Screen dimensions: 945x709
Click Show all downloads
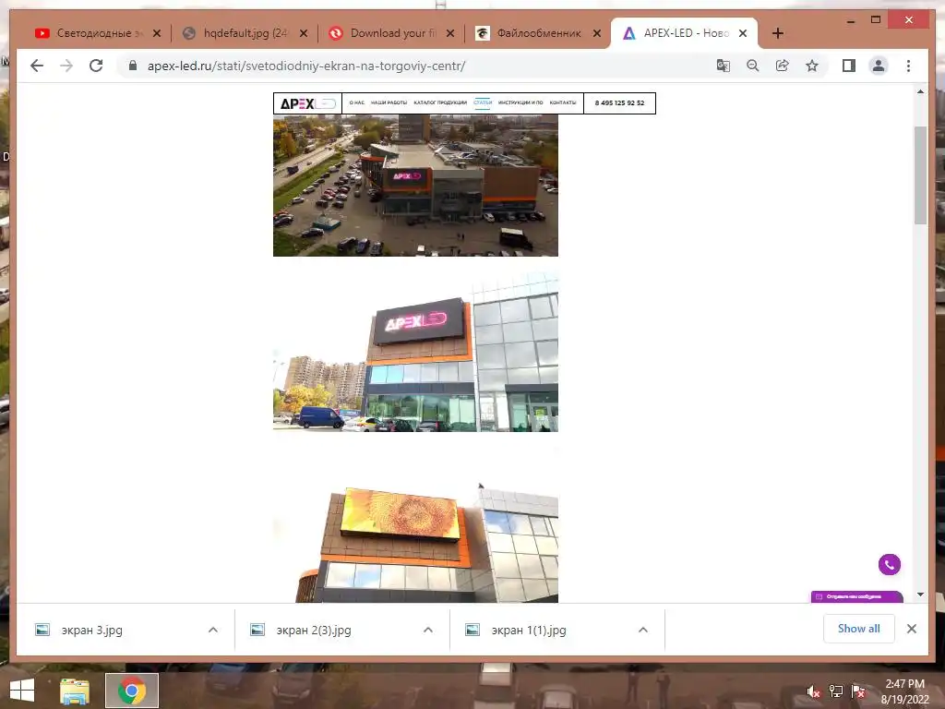pos(859,628)
